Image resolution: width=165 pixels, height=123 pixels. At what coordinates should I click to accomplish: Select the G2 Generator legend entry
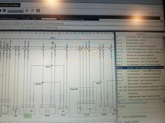(x=140, y=93)
